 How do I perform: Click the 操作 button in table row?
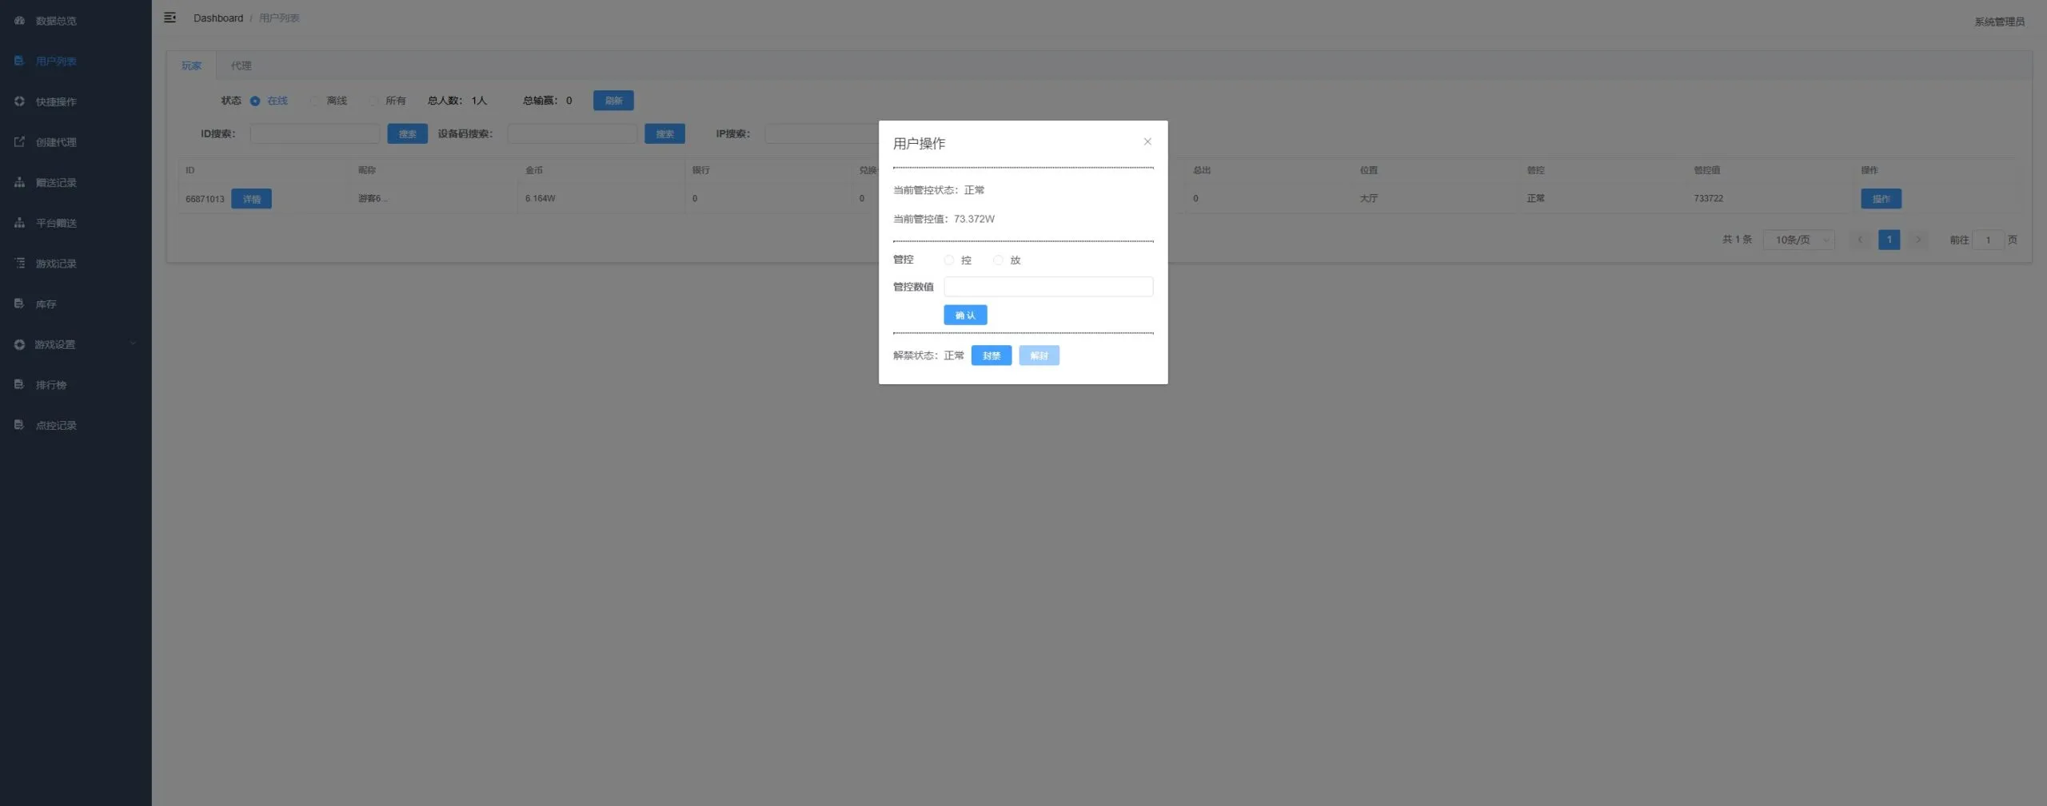tap(1881, 199)
